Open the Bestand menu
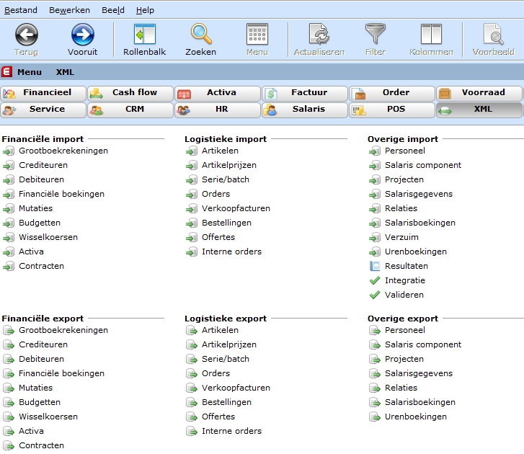 click(21, 10)
